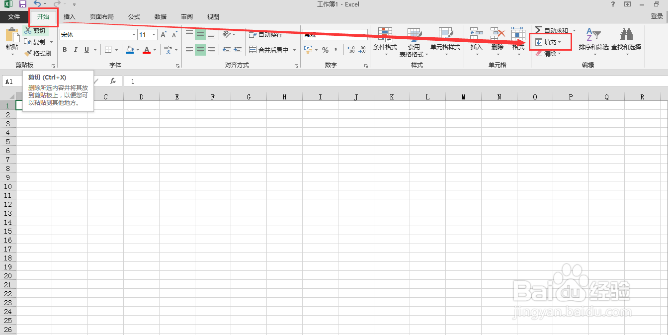
Task: Click 删除 (Delete) in Cells group
Action: point(498,42)
